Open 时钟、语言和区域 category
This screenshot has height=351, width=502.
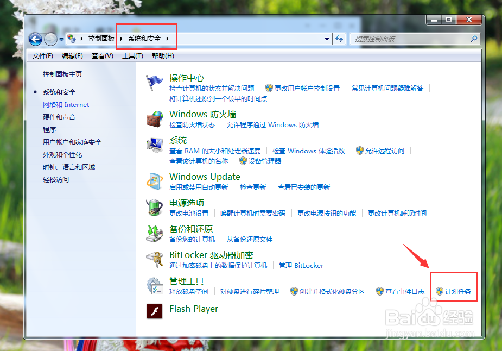coord(69,167)
